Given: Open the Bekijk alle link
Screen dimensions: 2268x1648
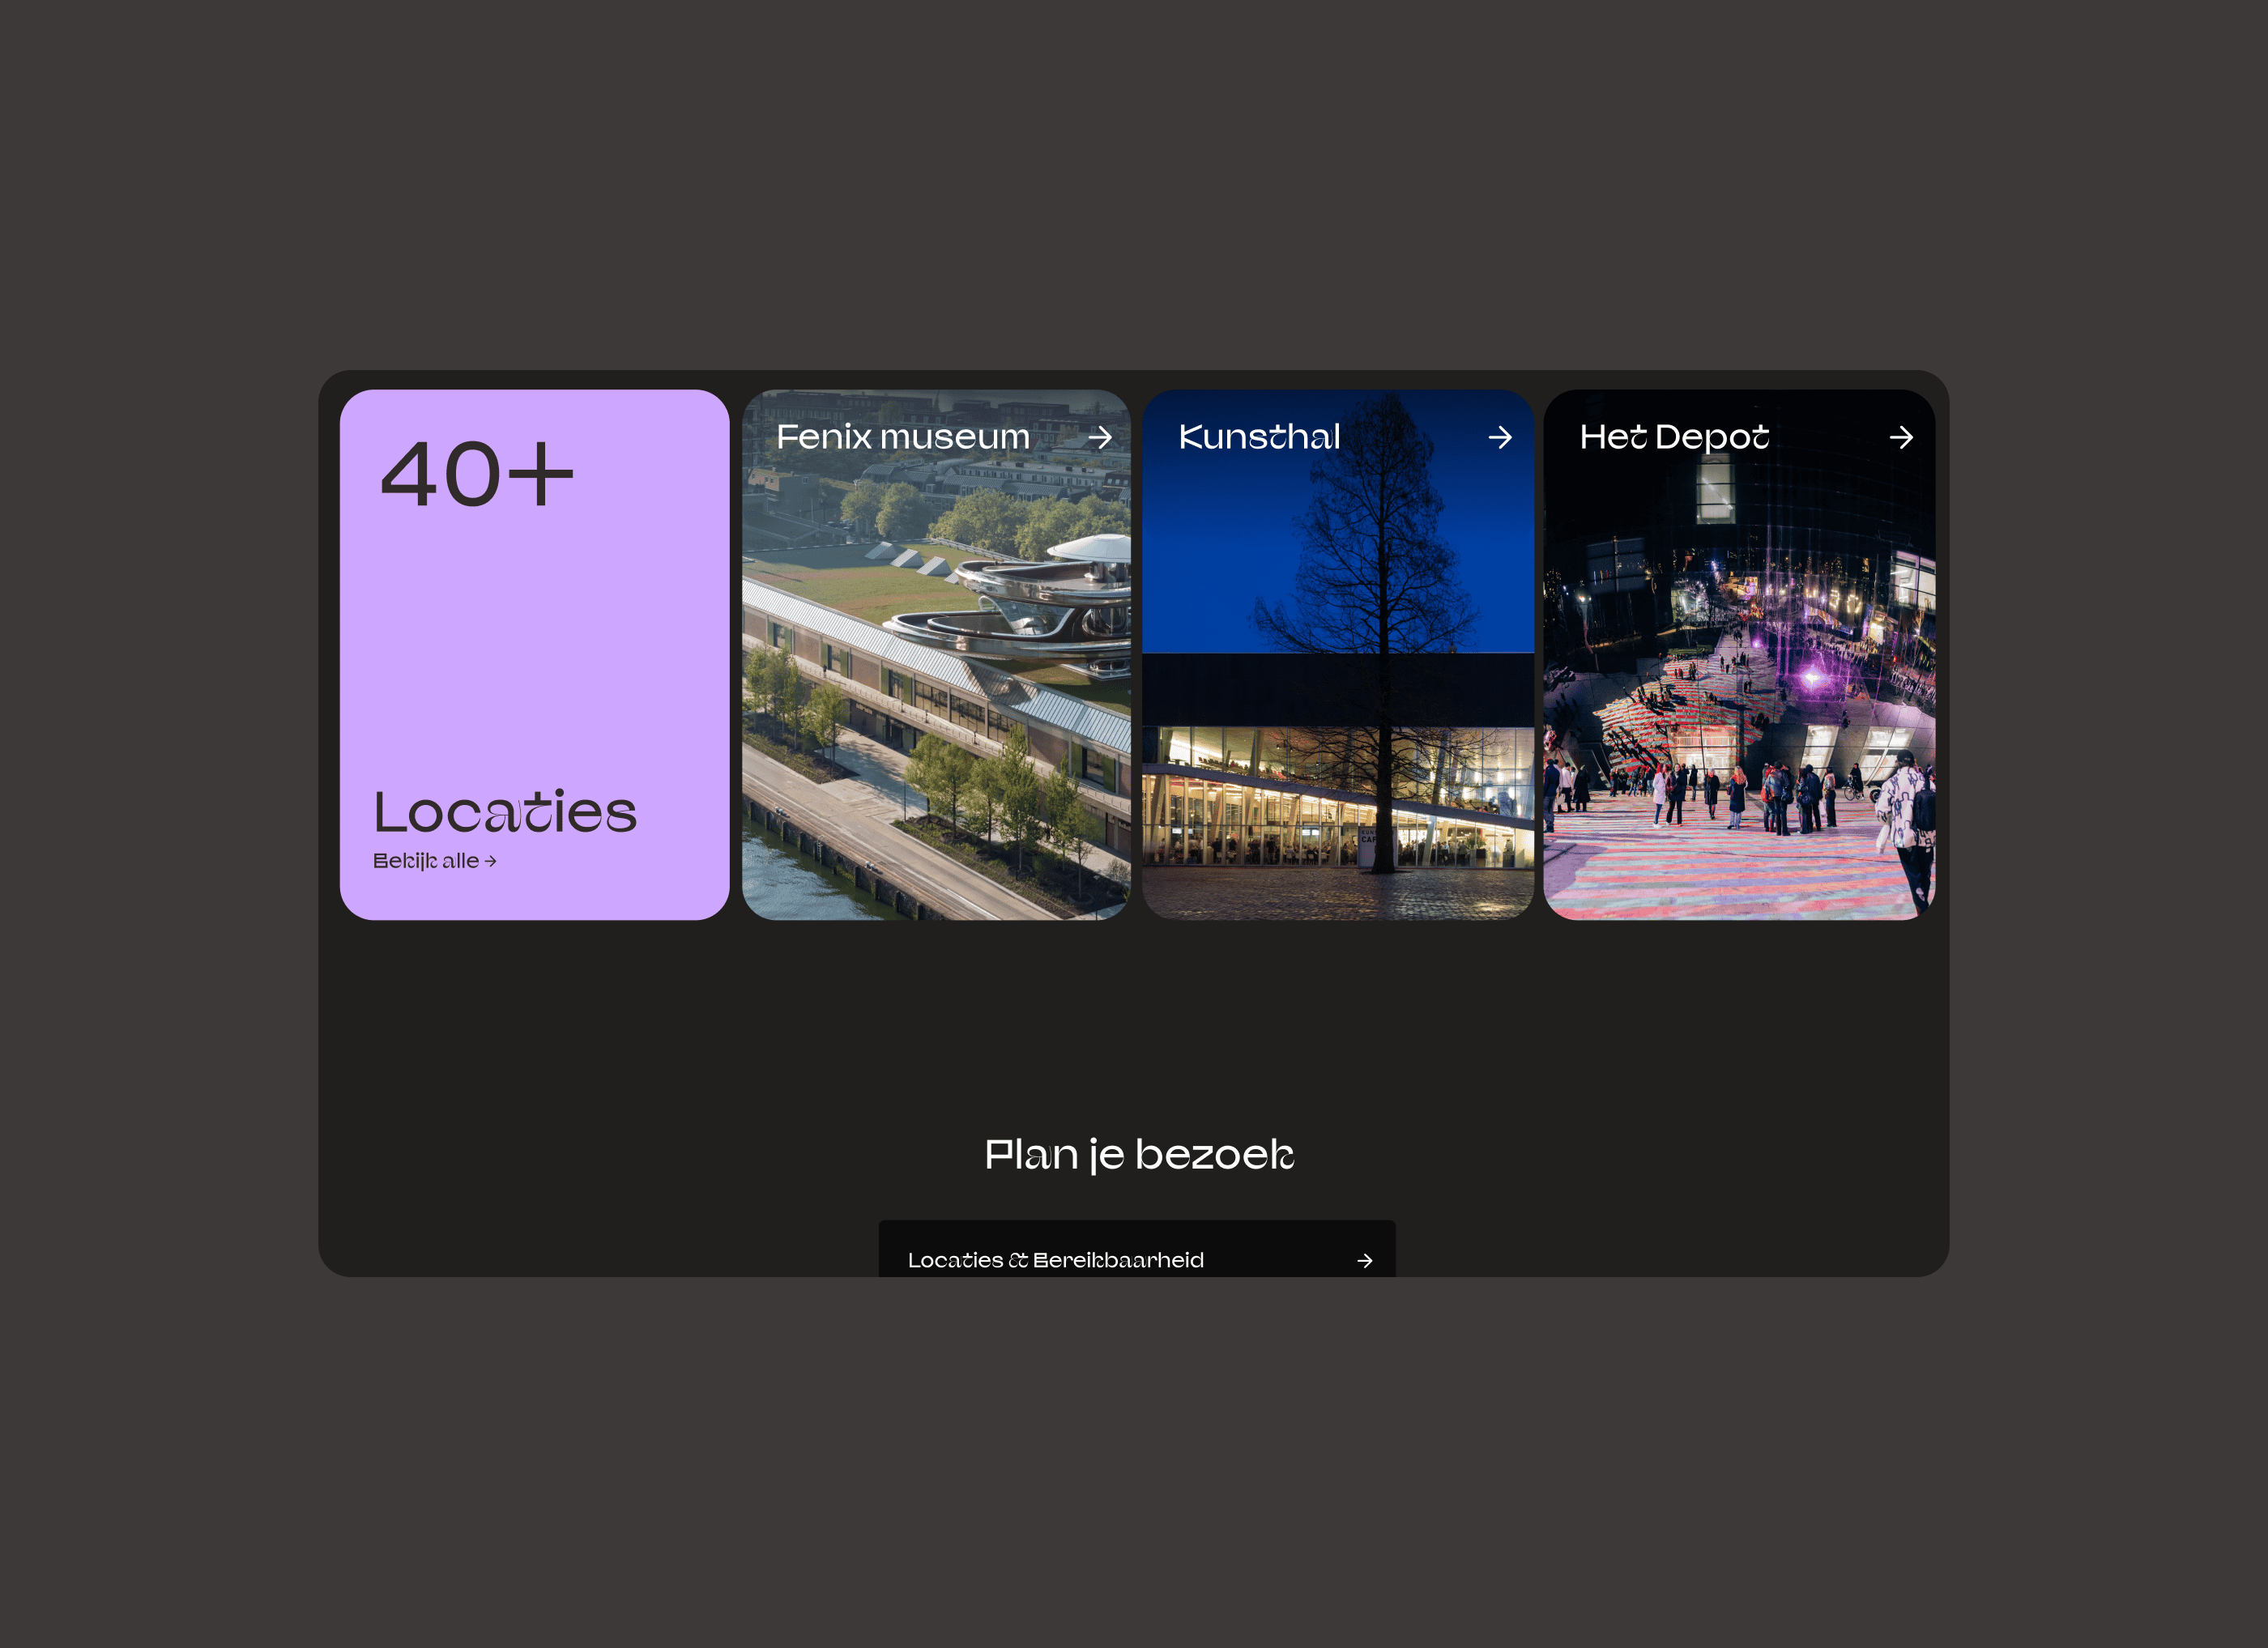Looking at the screenshot, I should [435, 861].
